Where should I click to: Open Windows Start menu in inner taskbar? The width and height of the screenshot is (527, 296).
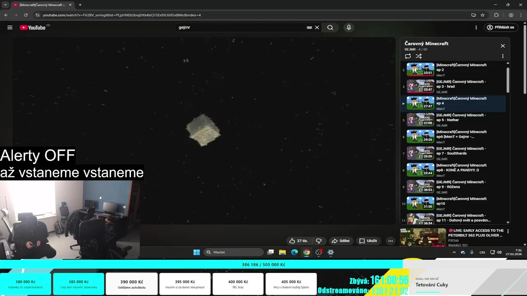pyautogui.click(x=197, y=252)
